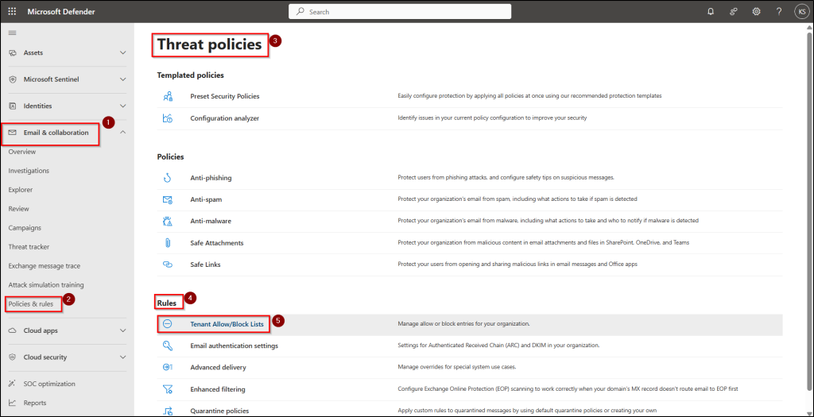814x417 pixels.
Task: Click the notifications bell icon
Action: tap(710, 12)
